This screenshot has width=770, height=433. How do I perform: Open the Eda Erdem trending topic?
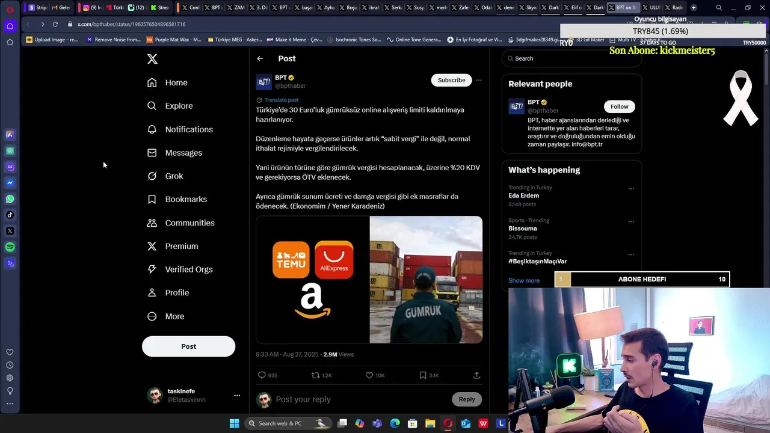point(523,195)
